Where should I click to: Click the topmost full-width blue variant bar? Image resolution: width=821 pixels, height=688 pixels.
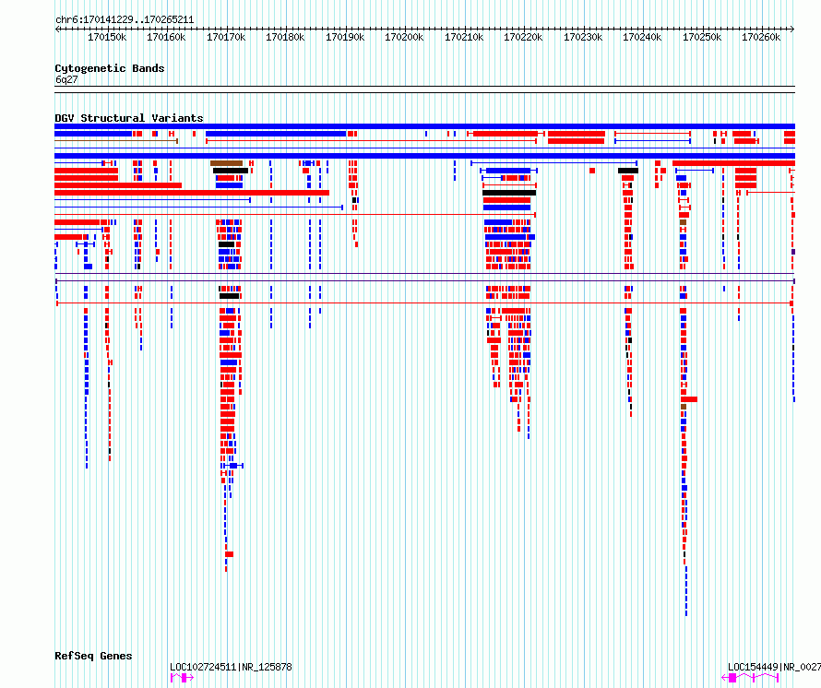[424, 126]
